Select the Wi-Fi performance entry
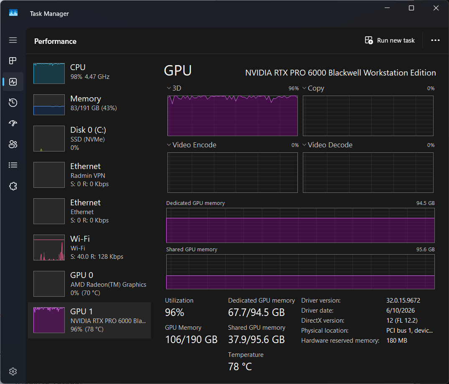 pos(89,248)
